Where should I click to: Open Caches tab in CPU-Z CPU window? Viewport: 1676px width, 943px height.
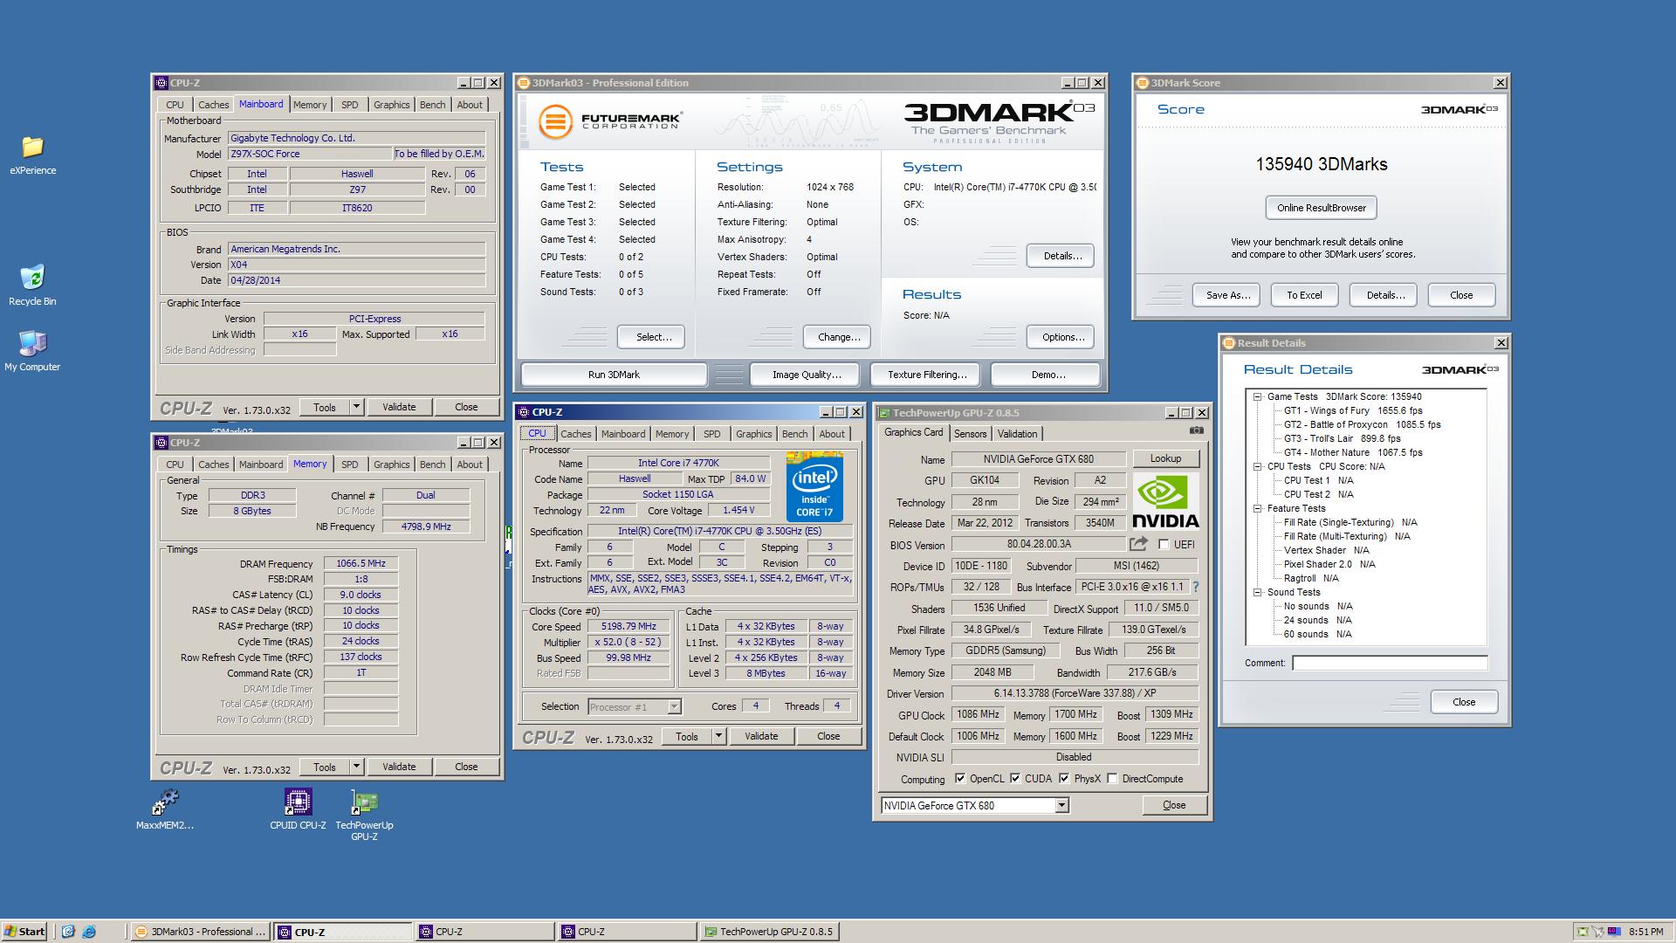click(x=575, y=434)
